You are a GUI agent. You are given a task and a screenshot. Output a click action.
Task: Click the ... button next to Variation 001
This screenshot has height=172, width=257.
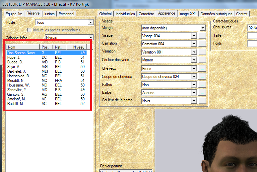[x=202, y=52]
